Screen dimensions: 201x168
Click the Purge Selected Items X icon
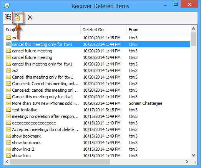click(x=30, y=17)
